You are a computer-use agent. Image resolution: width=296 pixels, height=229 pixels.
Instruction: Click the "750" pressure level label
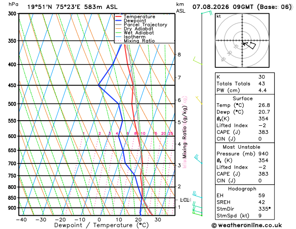(x=12, y=176)
